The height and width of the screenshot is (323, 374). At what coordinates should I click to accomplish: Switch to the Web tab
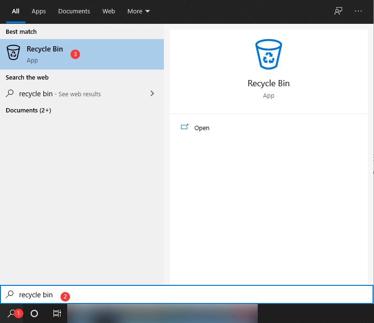tap(109, 11)
